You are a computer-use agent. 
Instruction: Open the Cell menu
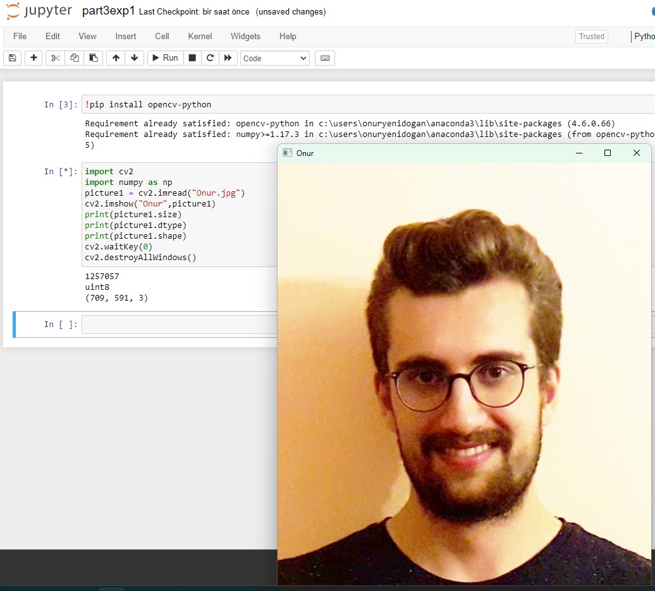pyautogui.click(x=162, y=36)
